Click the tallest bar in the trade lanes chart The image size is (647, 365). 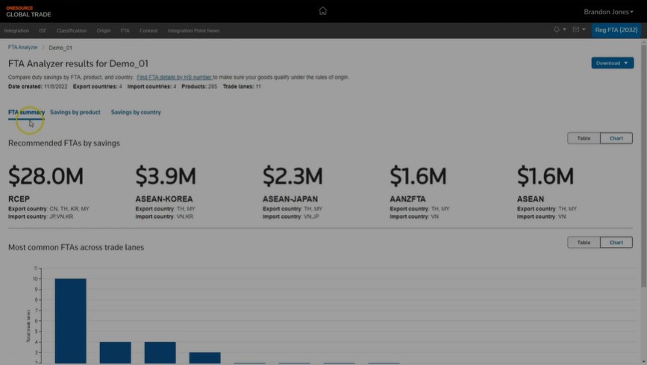coord(71,321)
